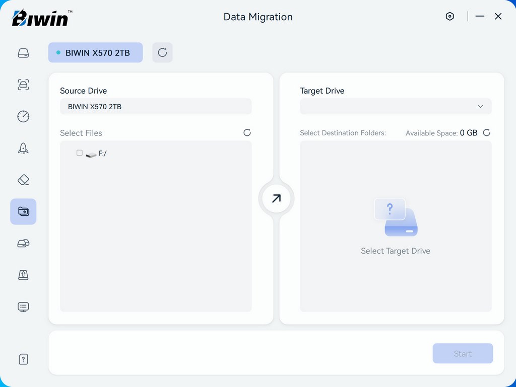
Task: Click the Source Drive name field
Action: pos(156,107)
